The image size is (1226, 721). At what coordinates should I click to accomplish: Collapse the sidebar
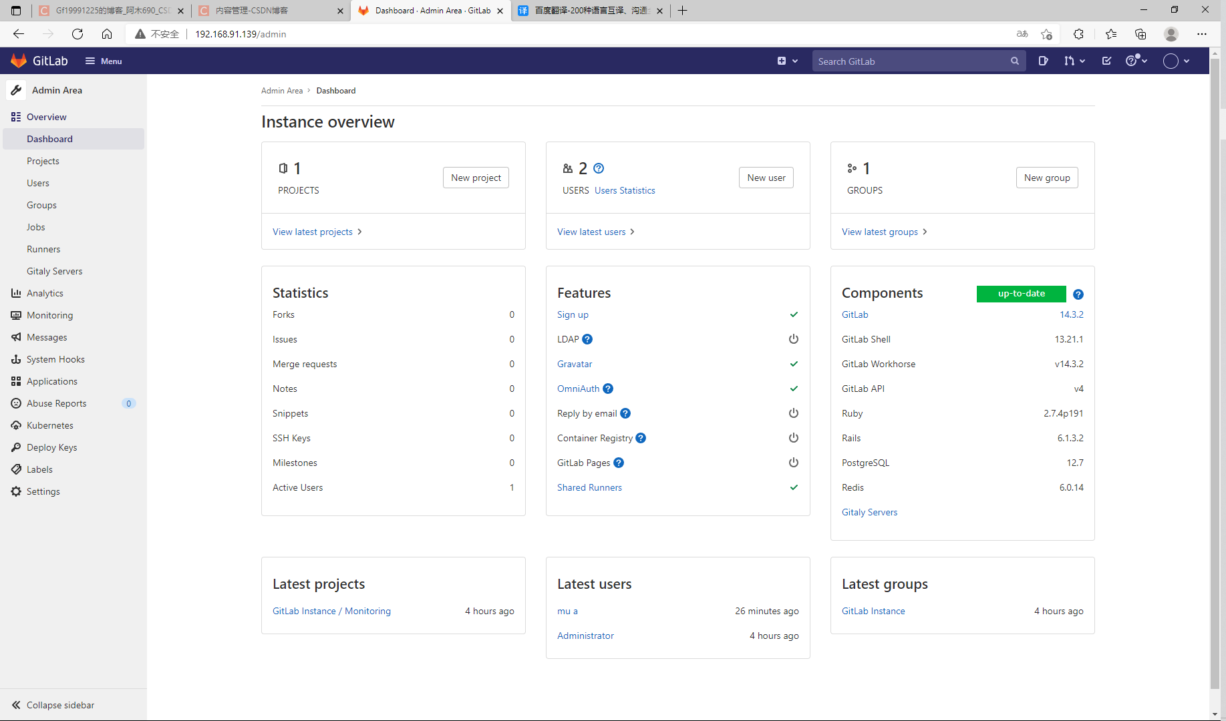tap(53, 705)
